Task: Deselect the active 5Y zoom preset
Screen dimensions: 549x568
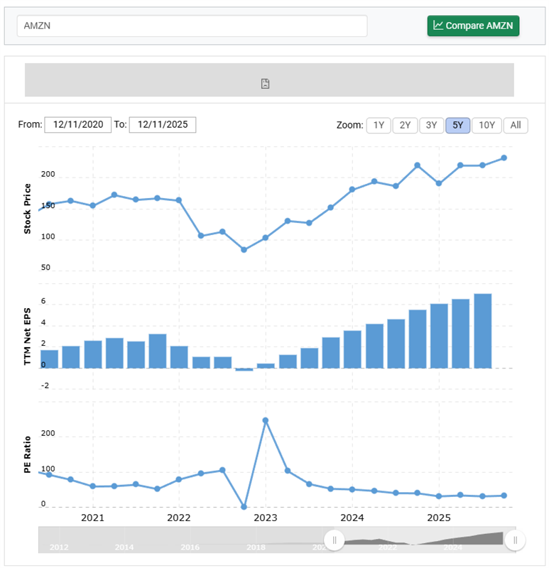Action: (458, 125)
